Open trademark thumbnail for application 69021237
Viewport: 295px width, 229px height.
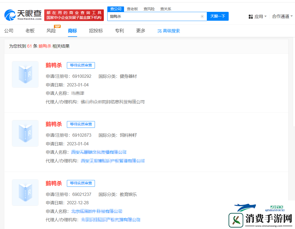[x=25, y=192]
